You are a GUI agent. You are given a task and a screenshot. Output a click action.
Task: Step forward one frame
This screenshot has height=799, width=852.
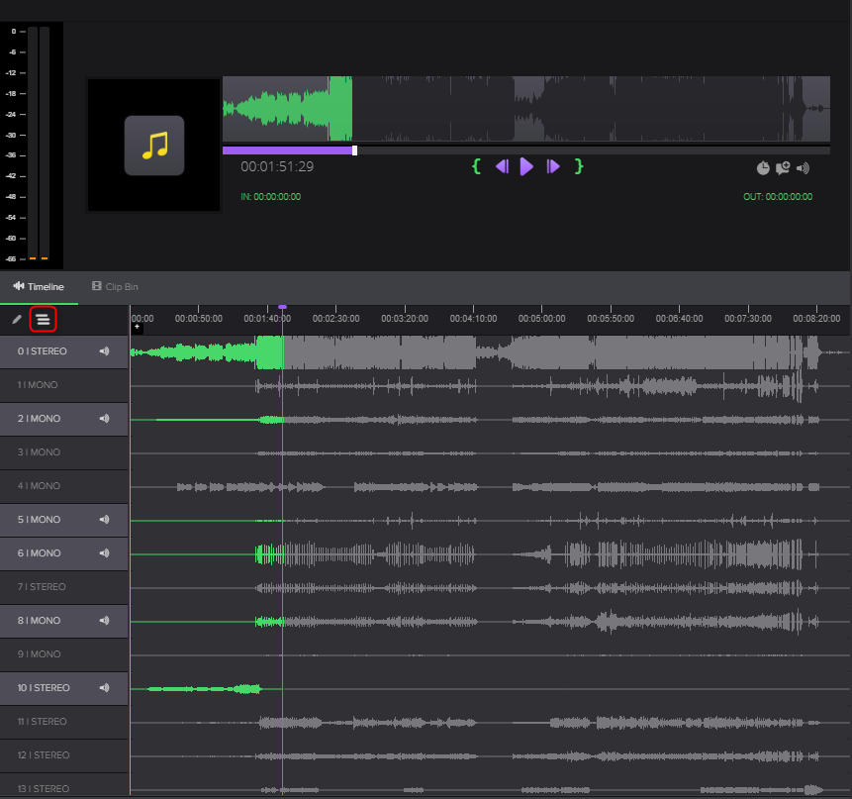(553, 167)
